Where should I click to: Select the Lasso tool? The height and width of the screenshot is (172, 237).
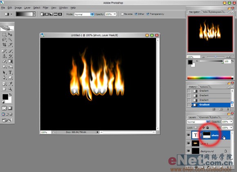pos(4,40)
